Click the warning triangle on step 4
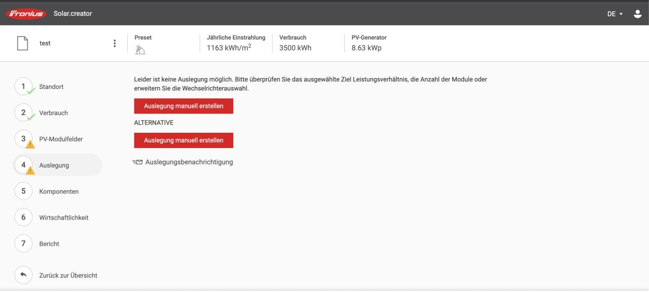Screen dimensions: 649x293 pos(30,171)
